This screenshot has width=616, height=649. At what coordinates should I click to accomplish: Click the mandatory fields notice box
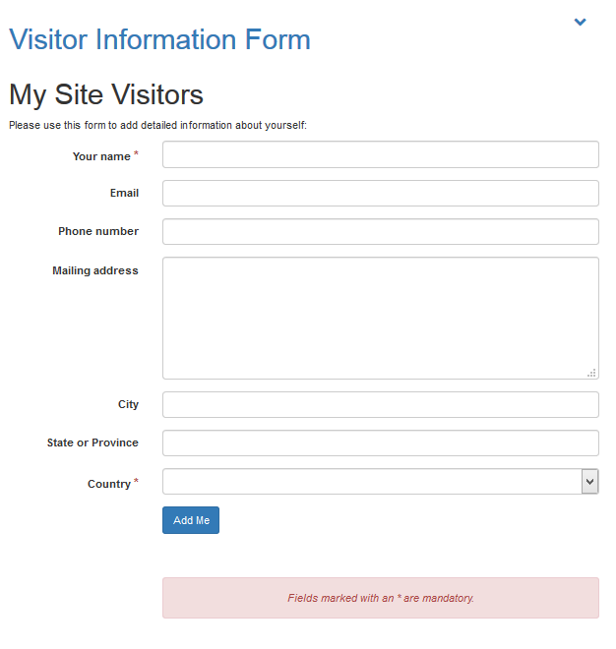[x=380, y=598]
